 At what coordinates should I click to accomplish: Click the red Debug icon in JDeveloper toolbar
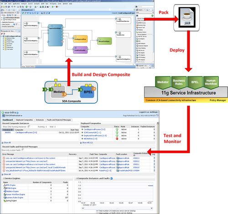tap(57, 7)
